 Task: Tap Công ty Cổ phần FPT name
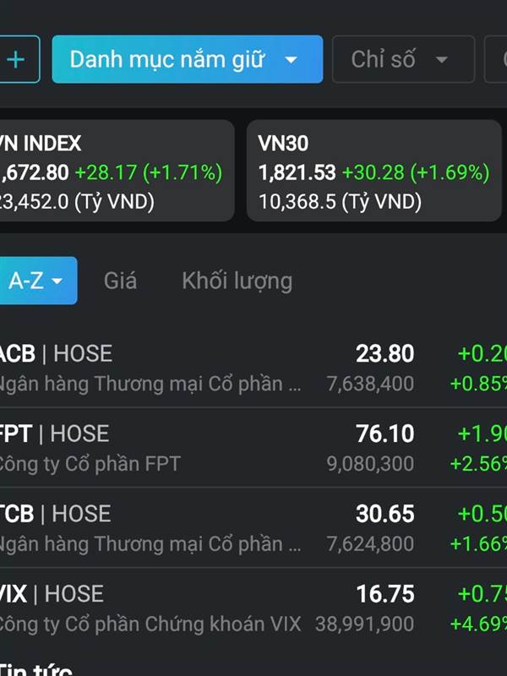(90, 464)
